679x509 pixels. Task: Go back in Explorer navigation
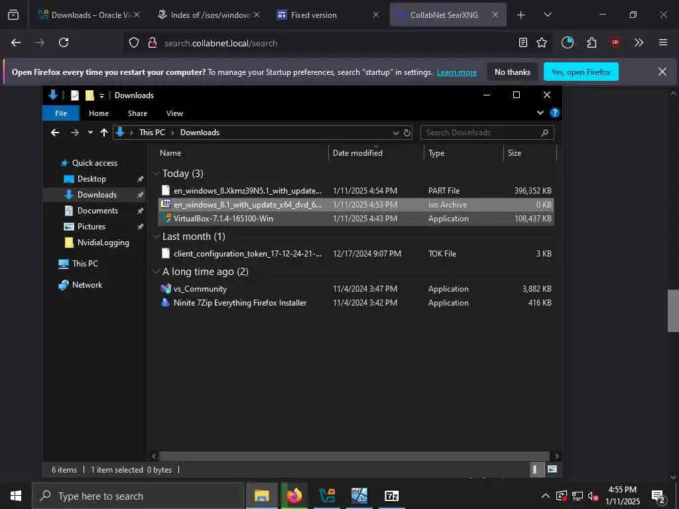point(55,133)
